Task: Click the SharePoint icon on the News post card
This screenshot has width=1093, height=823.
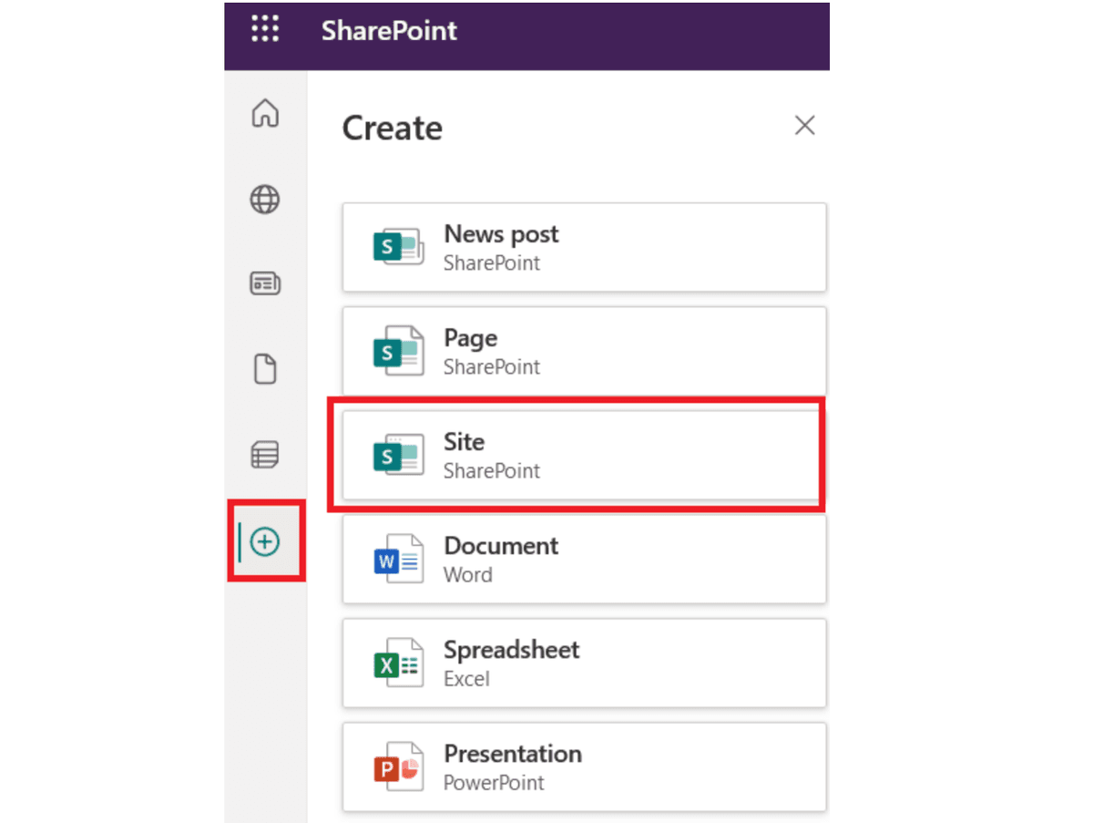Action: (398, 246)
